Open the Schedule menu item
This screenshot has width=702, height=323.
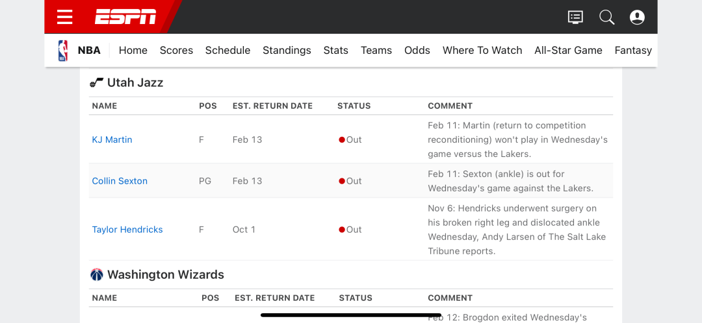coord(227,50)
